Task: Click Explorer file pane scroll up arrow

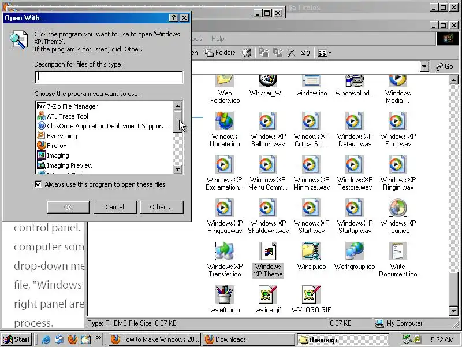Action: pos(454,80)
